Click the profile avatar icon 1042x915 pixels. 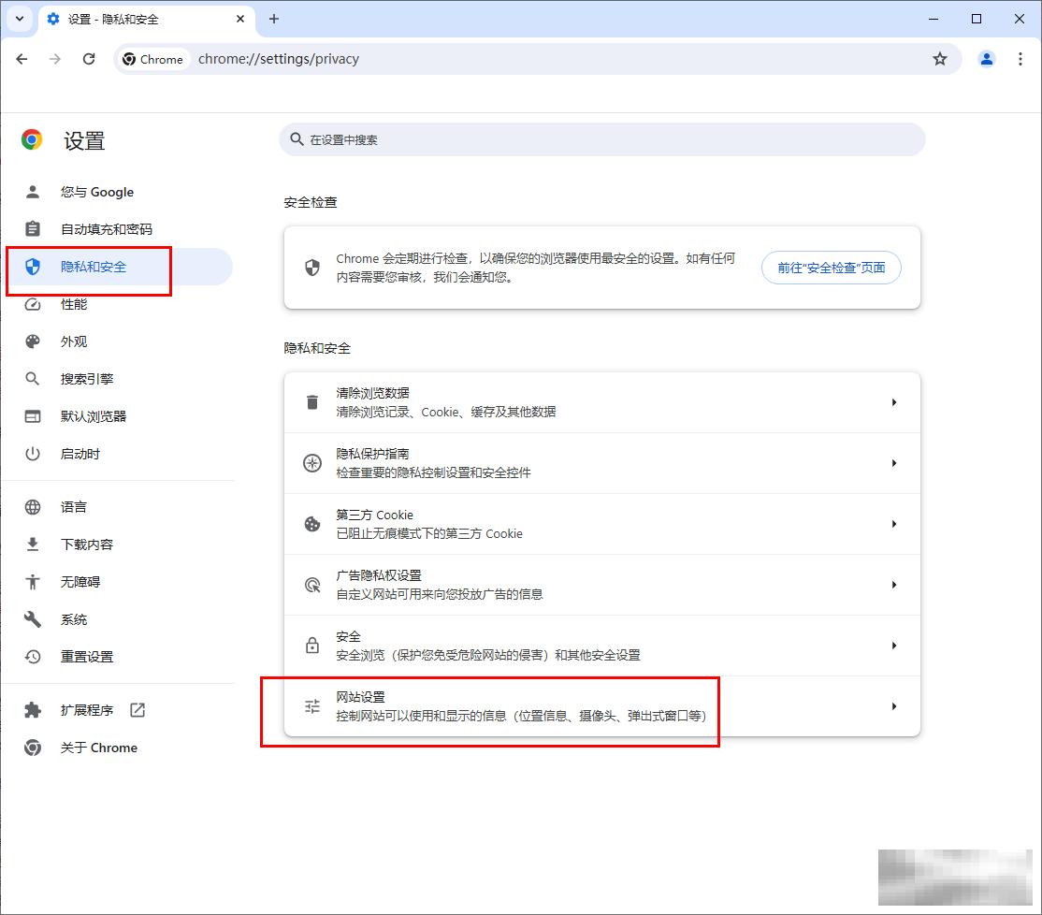(986, 59)
